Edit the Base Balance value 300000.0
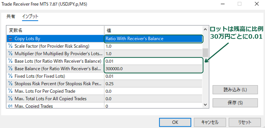The width and height of the screenshot is (265, 128). point(153,69)
